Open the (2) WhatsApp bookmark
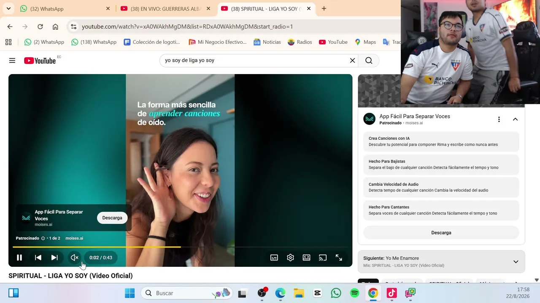 44,42
